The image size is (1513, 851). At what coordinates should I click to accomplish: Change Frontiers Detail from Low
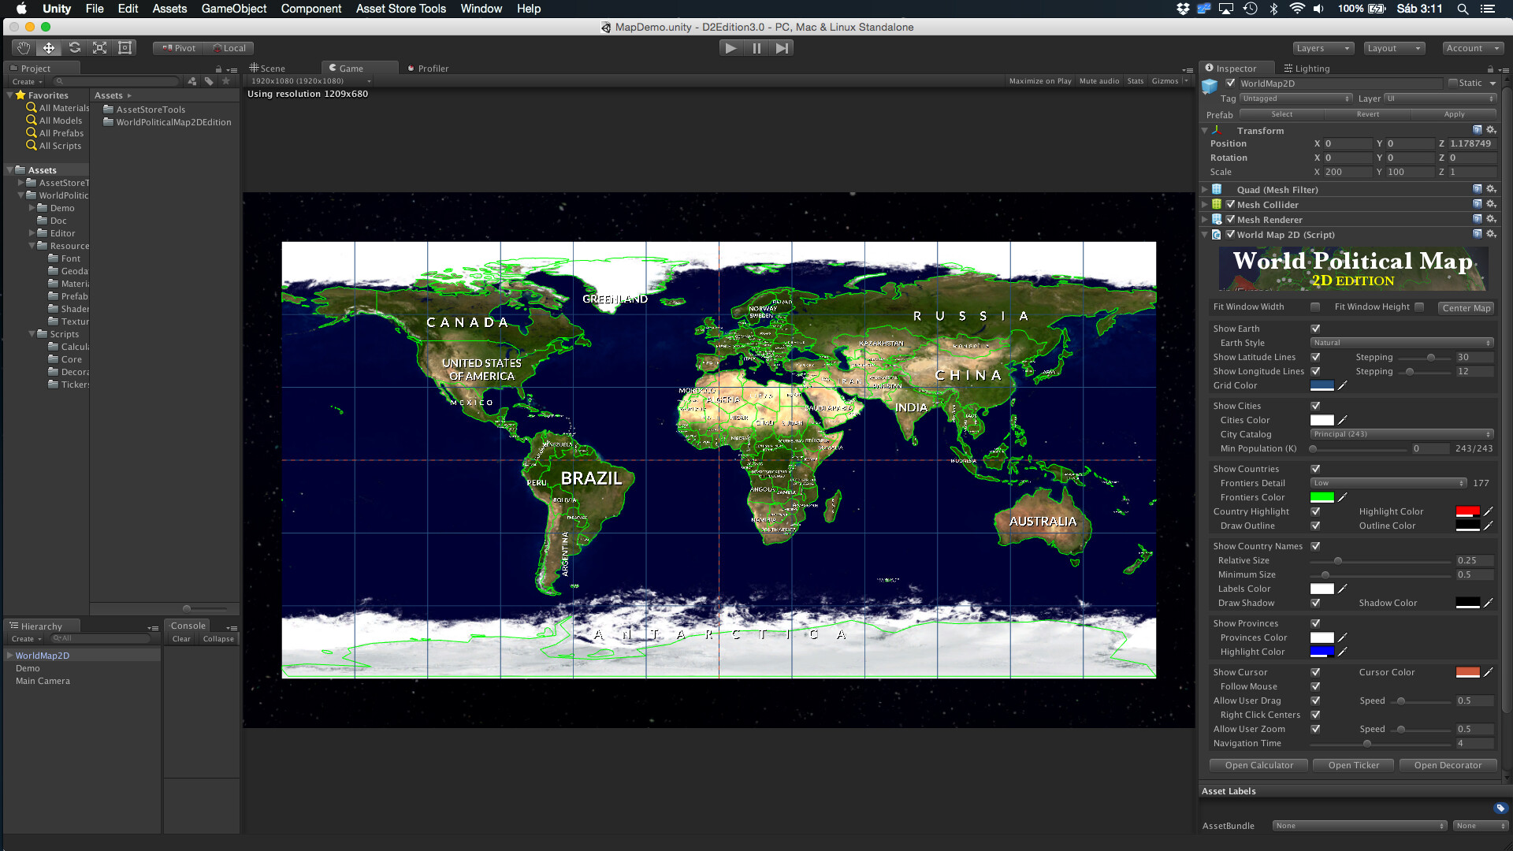[x=1387, y=482]
